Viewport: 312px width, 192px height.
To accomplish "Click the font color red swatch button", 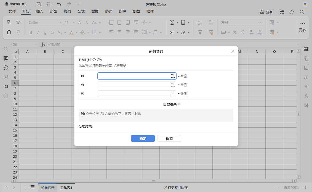I will (71, 32).
